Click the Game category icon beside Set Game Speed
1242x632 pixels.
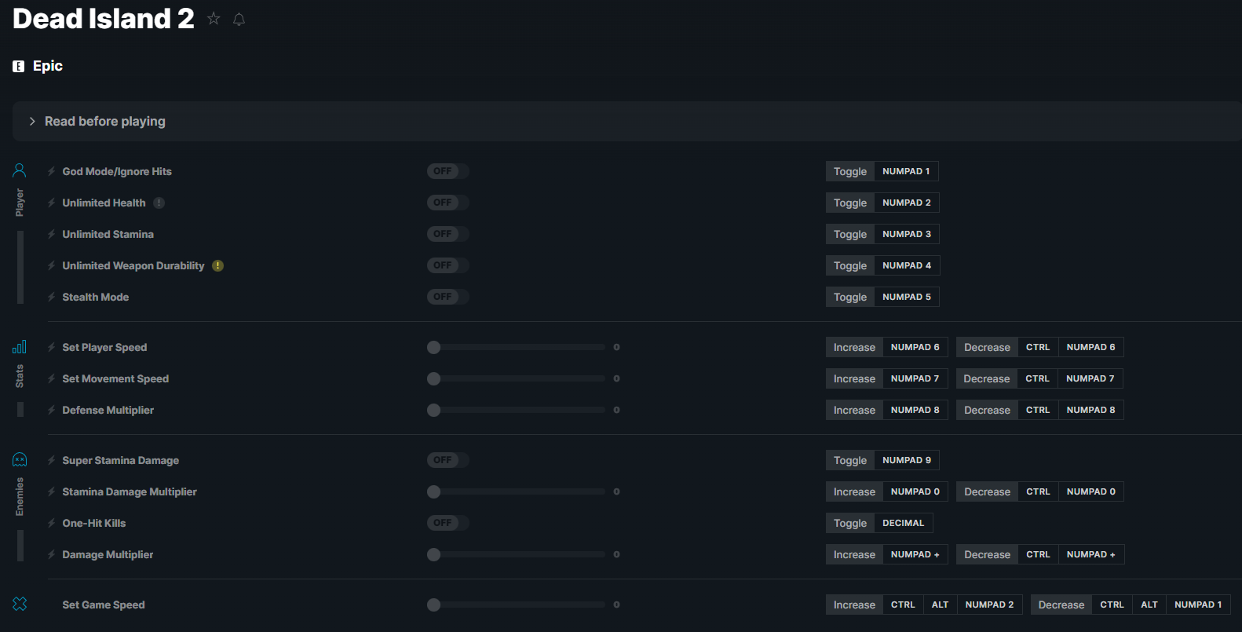pyautogui.click(x=20, y=604)
